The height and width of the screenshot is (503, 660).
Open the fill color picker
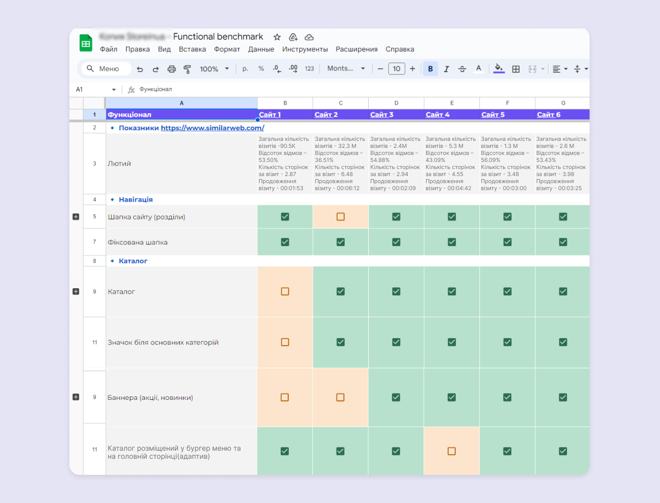499,69
